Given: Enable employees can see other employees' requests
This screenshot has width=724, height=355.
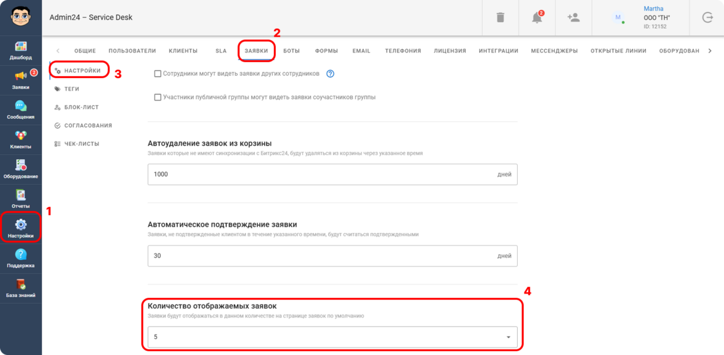Looking at the screenshot, I should (x=158, y=73).
